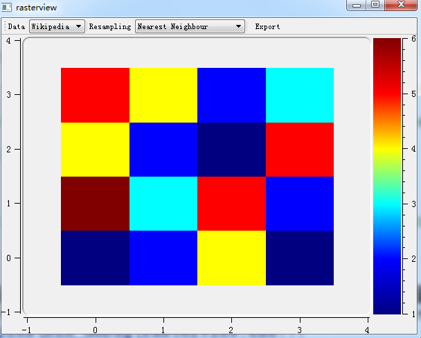Open the Data dropdown showing Wikipedia
421x338 pixels.
(x=57, y=26)
